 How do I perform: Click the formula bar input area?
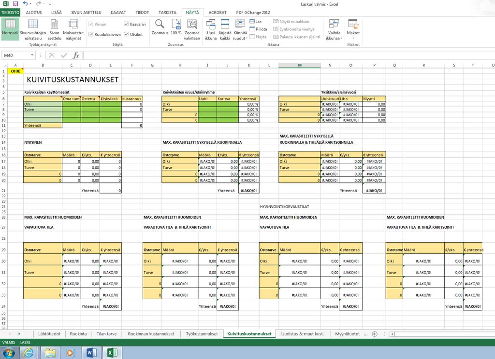[288, 55]
